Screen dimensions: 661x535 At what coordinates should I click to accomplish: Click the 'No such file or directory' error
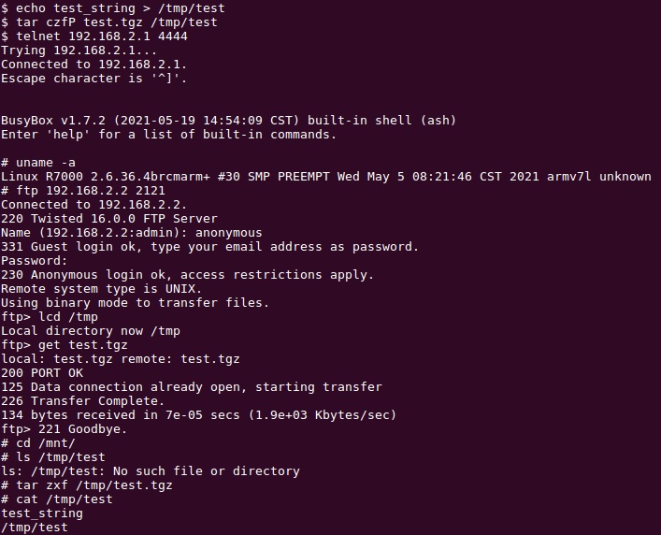207,471
